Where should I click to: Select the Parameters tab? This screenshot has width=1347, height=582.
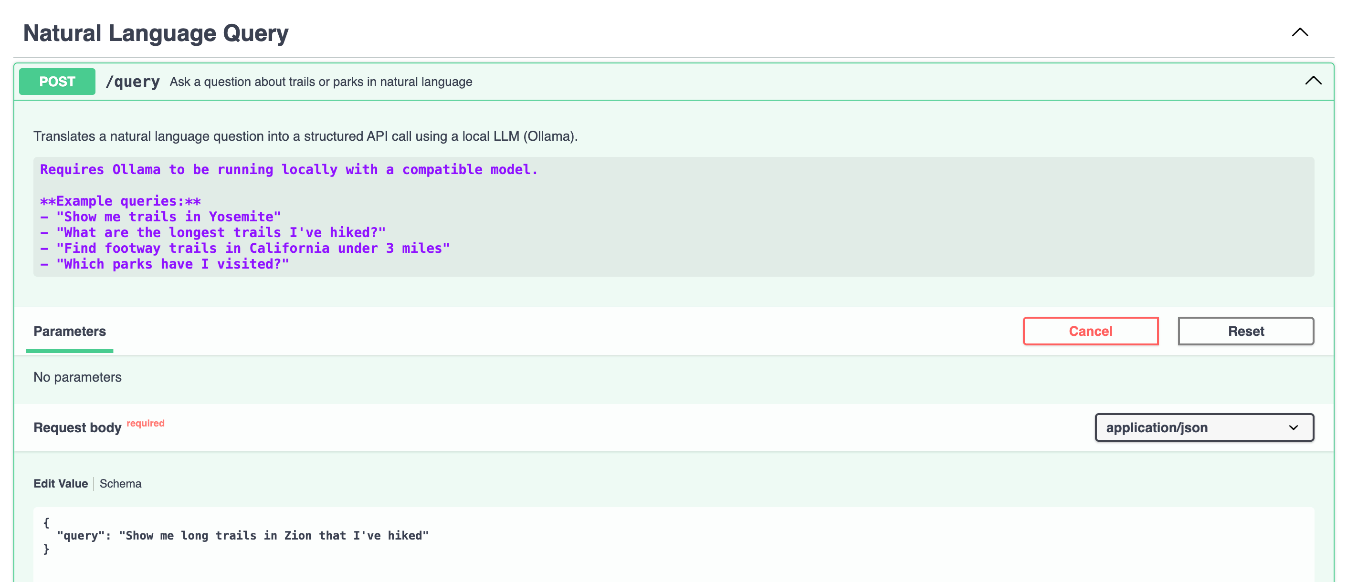[70, 331]
